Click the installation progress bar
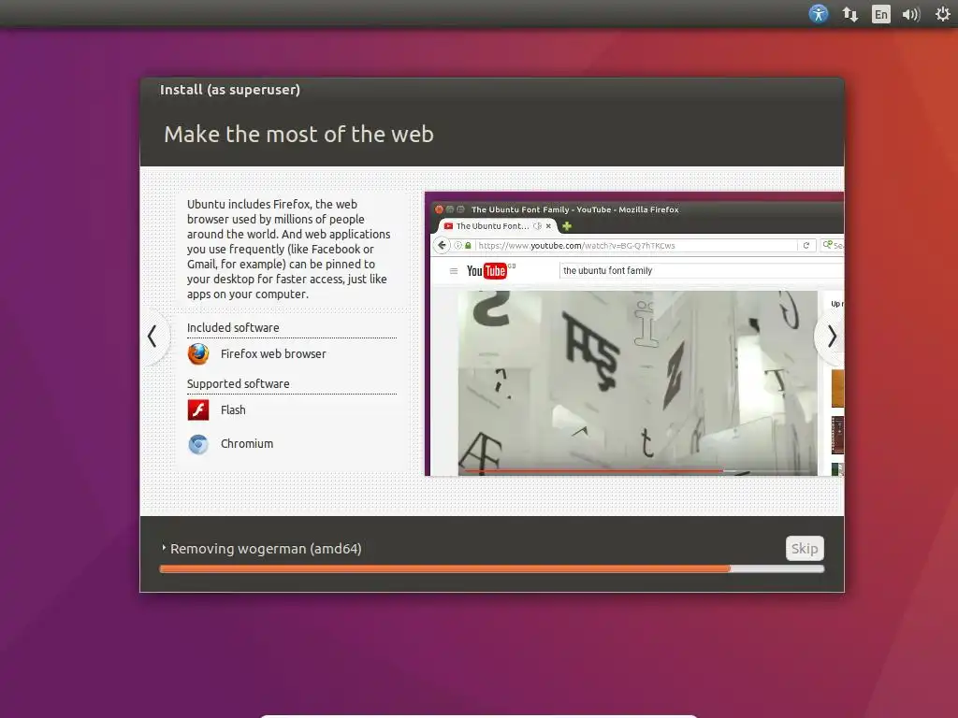Viewport: 958px width, 718px height. [x=492, y=569]
